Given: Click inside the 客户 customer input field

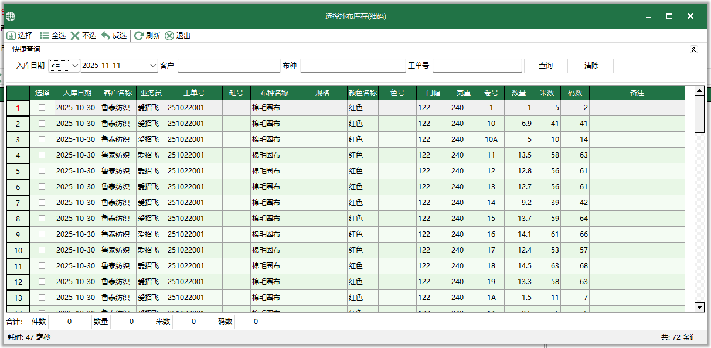Looking at the screenshot, I should [x=229, y=65].
